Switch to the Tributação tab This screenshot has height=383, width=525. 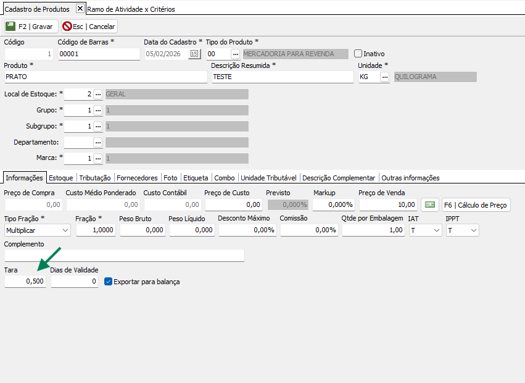[x=95, y=178]
